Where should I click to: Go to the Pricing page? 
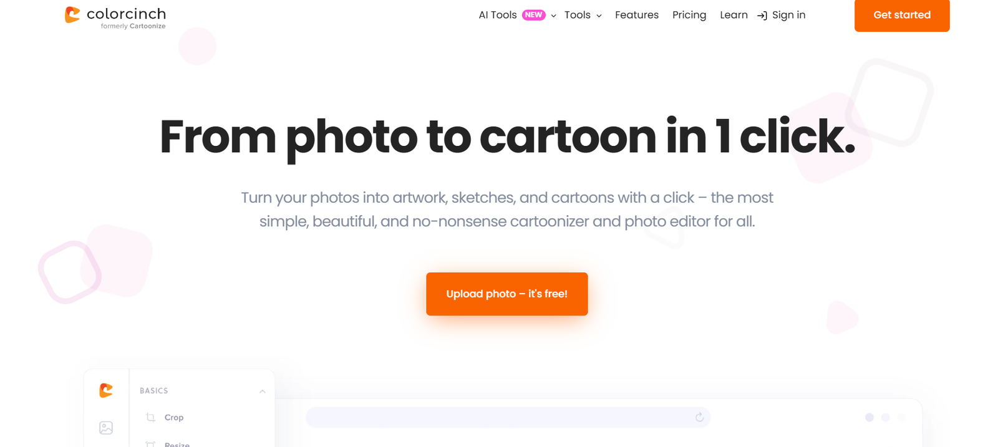pyautogui.click(x=689, y=15)
